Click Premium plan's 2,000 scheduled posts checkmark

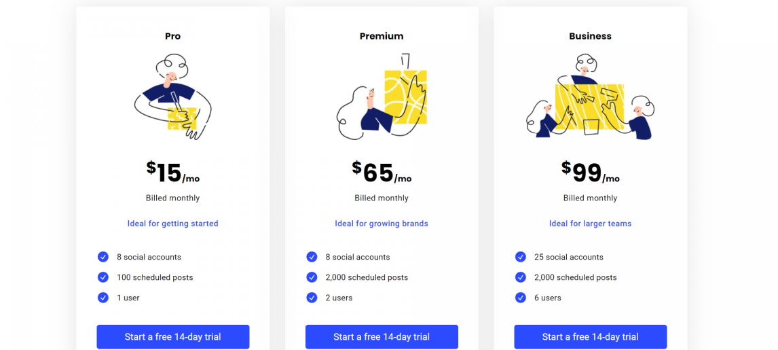(x=312, y=277)
